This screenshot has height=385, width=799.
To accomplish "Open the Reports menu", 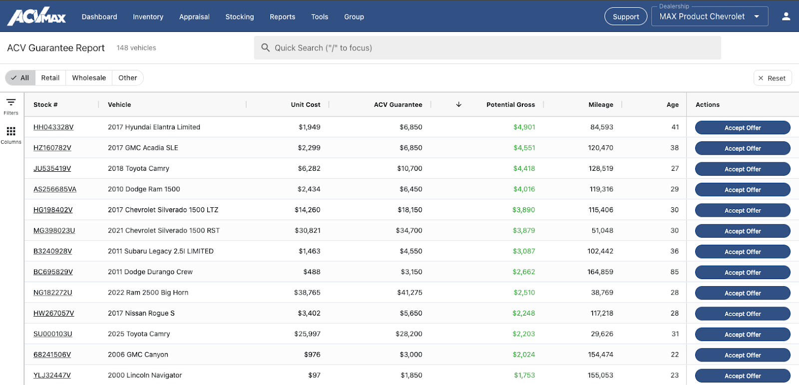I will [x=283, y=16].
